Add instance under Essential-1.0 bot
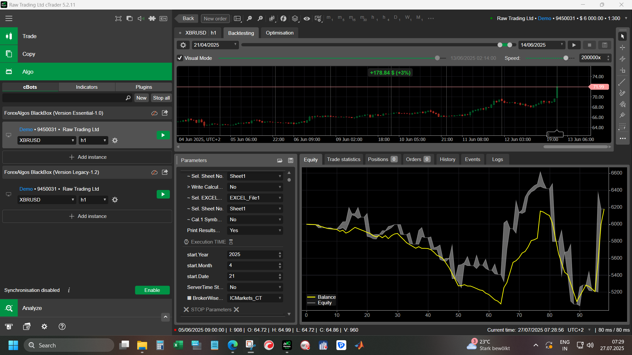 click(87, 157)
